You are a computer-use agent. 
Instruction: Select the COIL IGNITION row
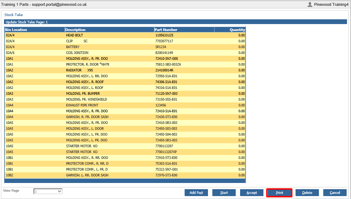[x=125, y=53]
